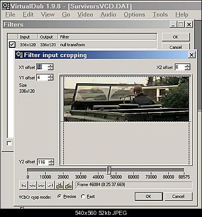Click inside the Y1 offset input field

pyautogui.click(x=42, y=78)
